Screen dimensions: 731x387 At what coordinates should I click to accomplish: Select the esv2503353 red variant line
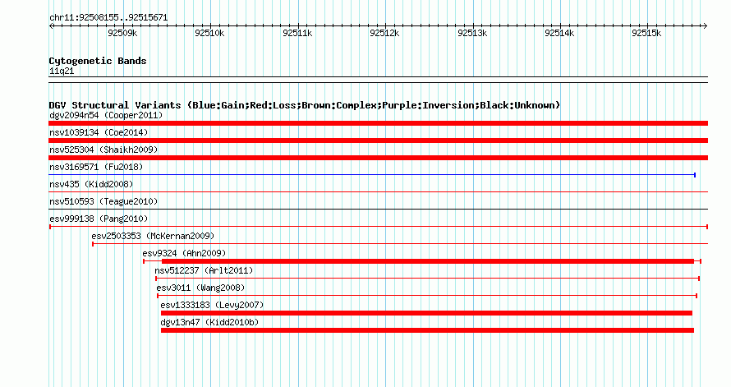[400, 244]
